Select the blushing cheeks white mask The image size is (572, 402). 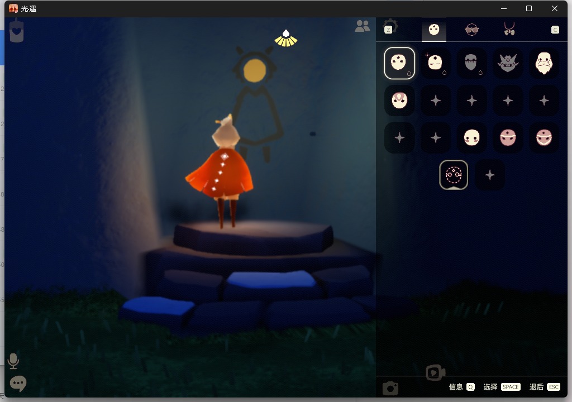471,137
